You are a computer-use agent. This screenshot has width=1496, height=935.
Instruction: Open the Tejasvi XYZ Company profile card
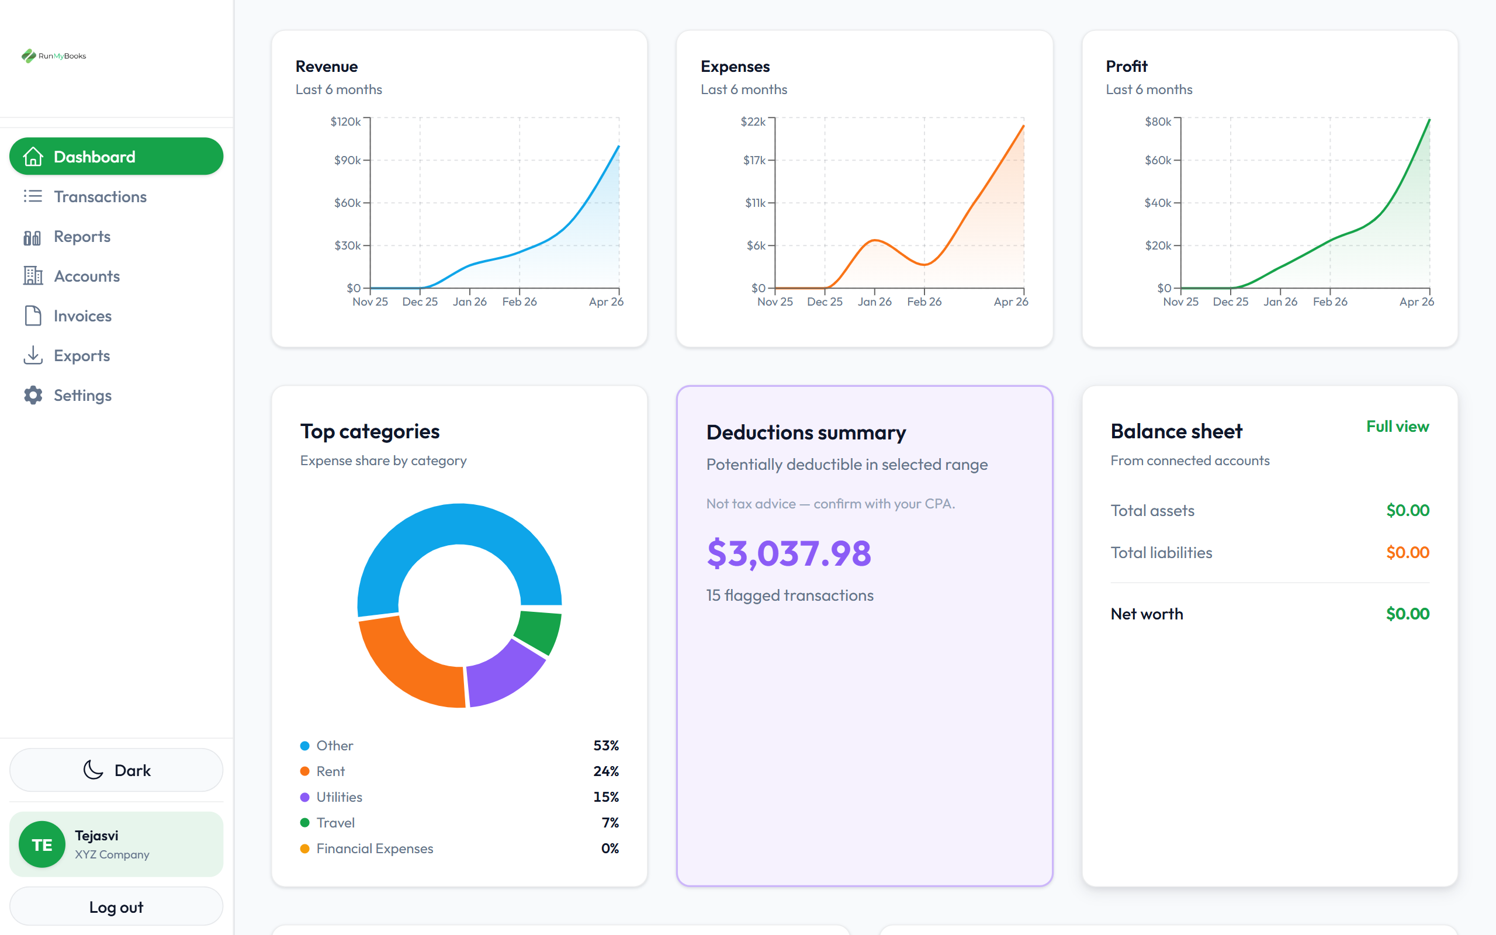pyautogui.click(x=116, y=844)
